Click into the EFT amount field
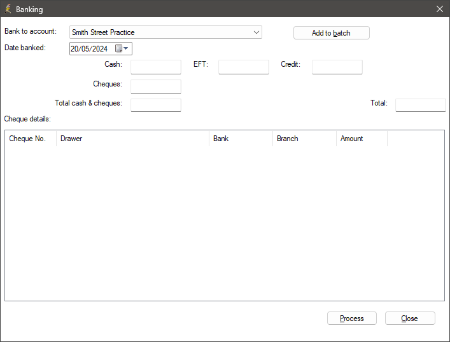The width and height of the screenshot is (450, 342). click(244, 67)
